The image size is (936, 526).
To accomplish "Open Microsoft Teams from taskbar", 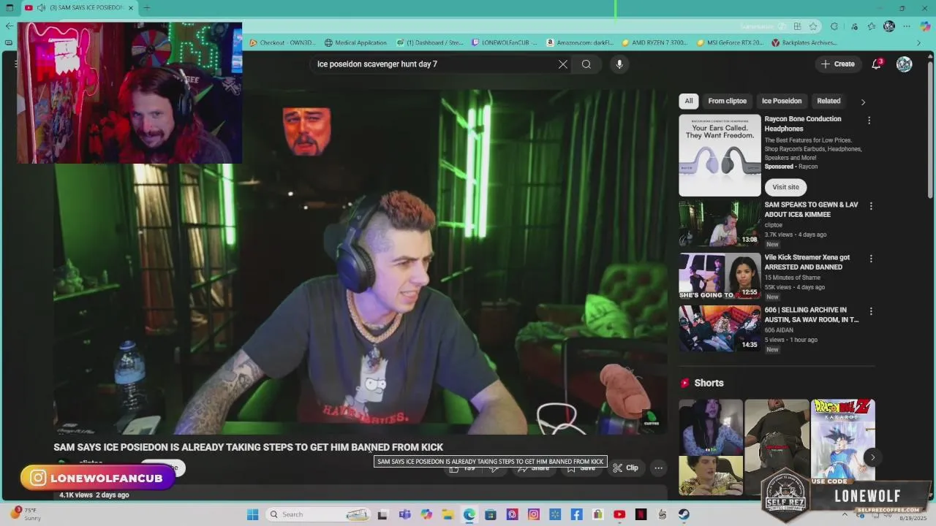I will pyautogui.click(x=404, y=514).
